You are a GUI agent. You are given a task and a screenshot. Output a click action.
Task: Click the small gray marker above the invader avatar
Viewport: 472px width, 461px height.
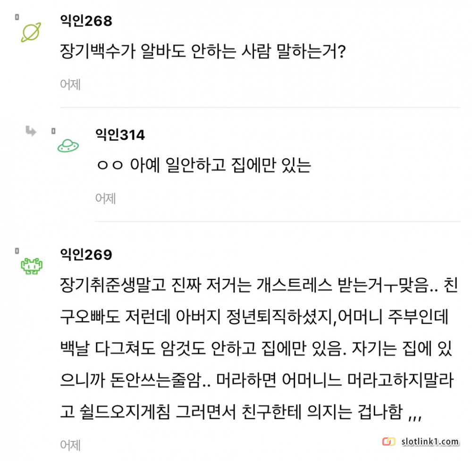point(17,250)
